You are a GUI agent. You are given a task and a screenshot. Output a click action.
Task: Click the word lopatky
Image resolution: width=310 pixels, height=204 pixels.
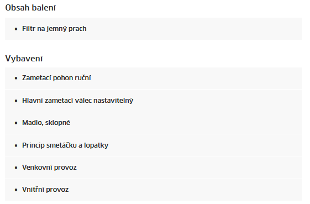(x=96, y=145)
